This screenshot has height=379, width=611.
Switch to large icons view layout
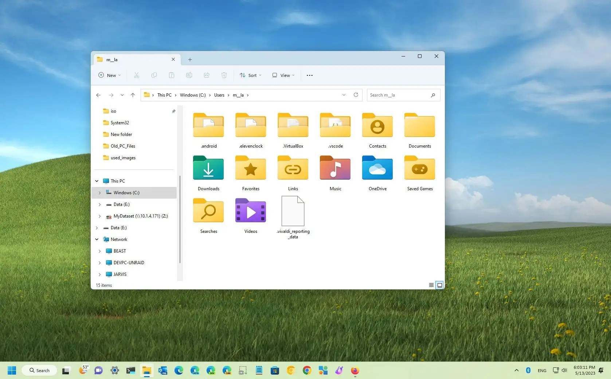[x=439, y=285]
